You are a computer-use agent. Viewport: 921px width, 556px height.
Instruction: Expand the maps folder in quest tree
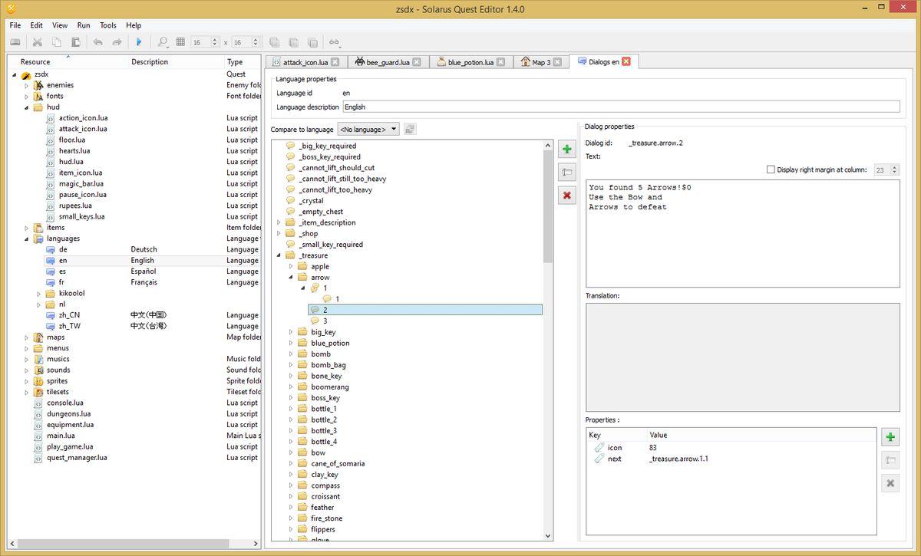26,337
